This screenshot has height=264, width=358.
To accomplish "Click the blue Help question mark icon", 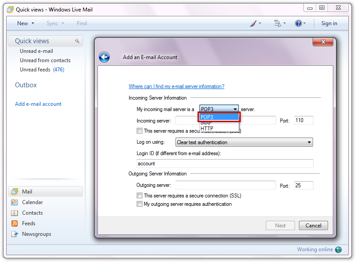I will click(x=298, y=23).
